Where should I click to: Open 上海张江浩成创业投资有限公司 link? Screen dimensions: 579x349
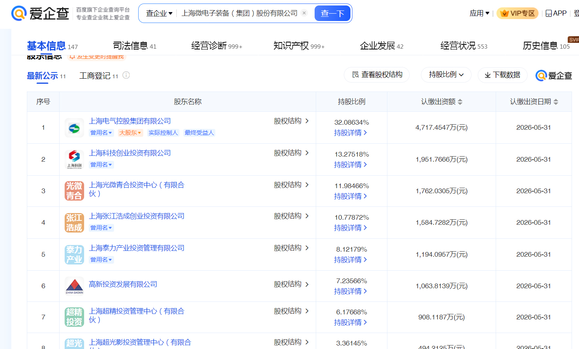pyautogui.click(x=137, y=216)
